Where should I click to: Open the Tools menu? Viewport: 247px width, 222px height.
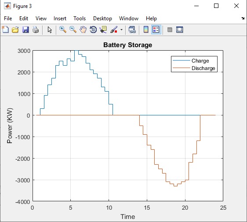click(80, 18)
